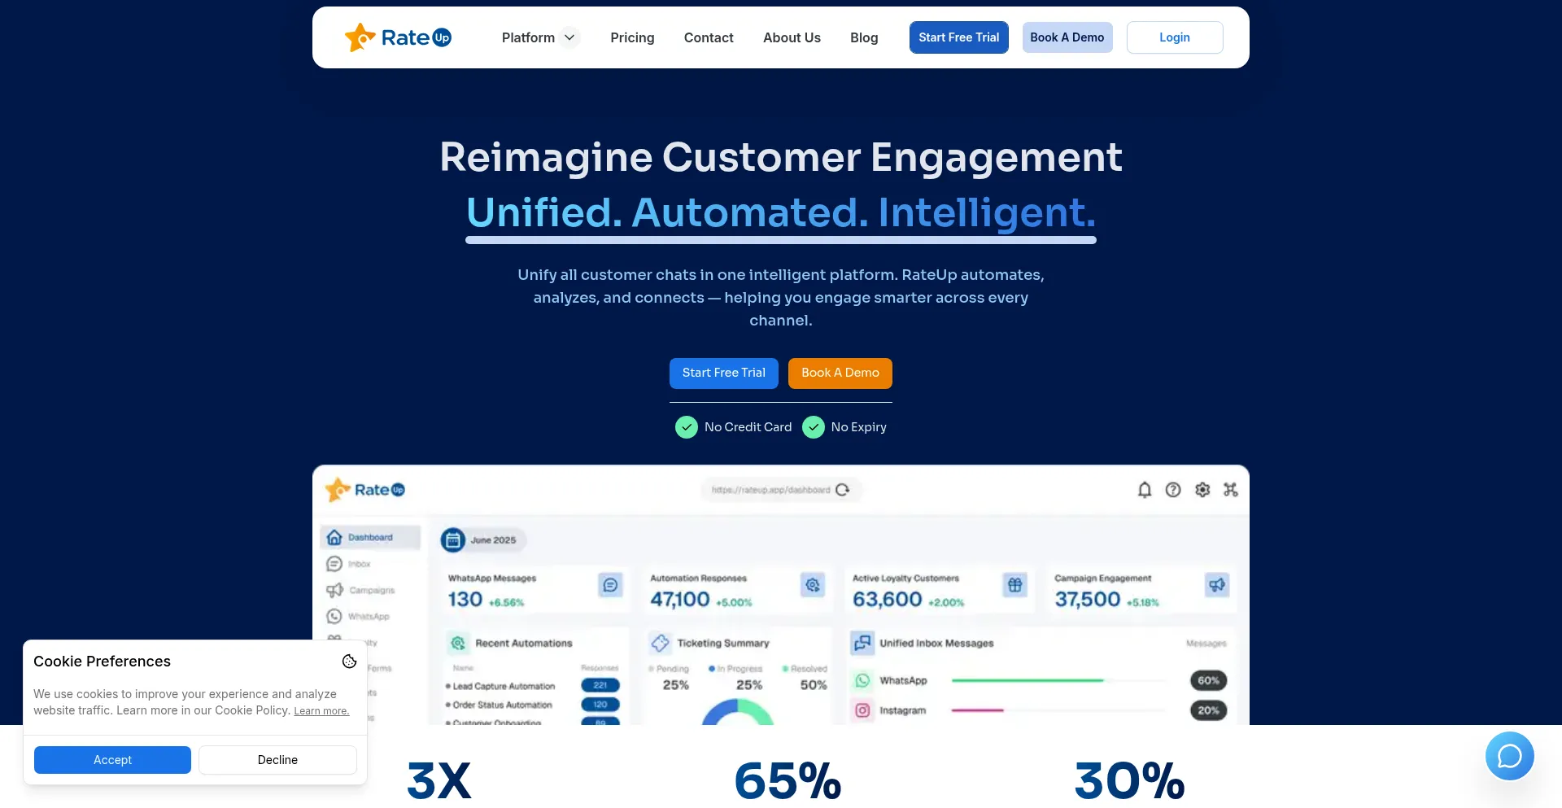
Task: Select the WhatsApp sidebar icon
Action: tap(334, 617)
